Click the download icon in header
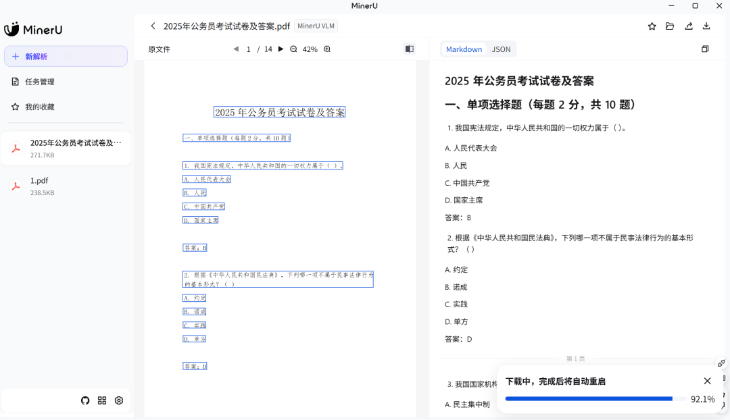Image resolution: width=730 pixels, height=420 pixels. coord(706,26)
